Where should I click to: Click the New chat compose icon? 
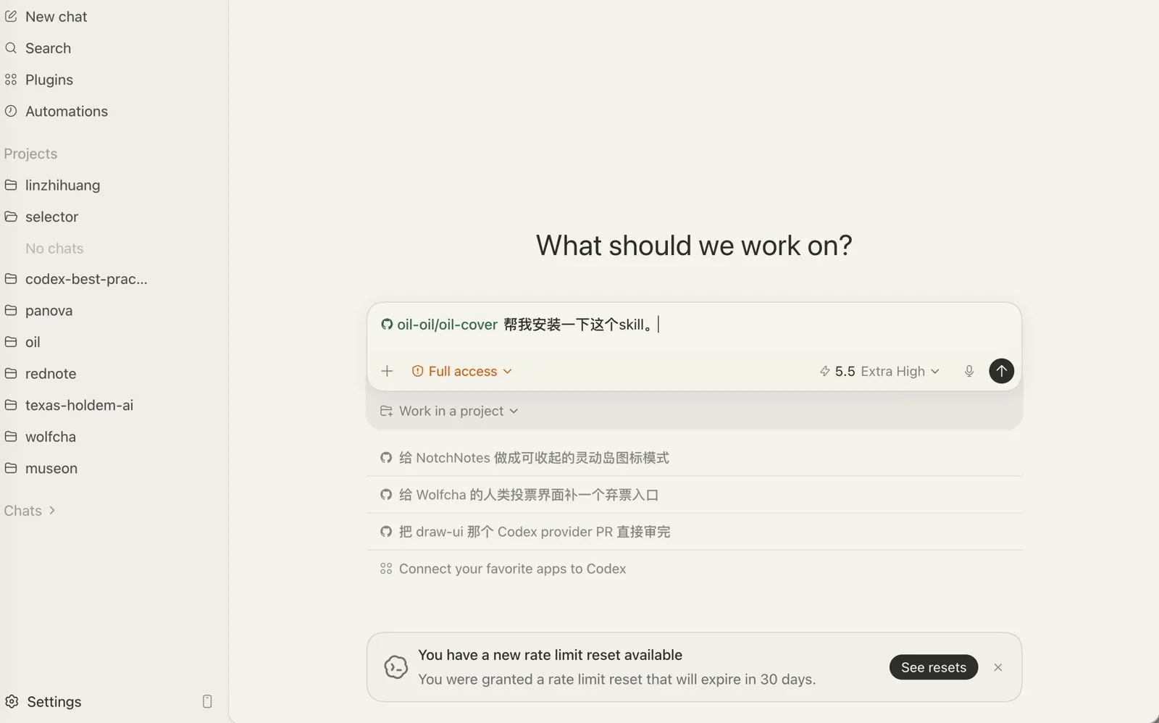pyautogui.click(x=11, y=16)
